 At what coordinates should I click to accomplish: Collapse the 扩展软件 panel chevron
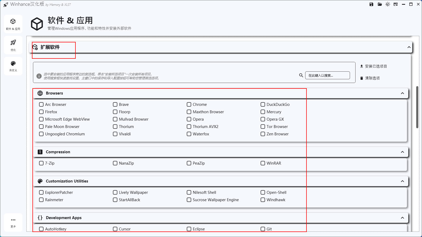click(409, 47)
